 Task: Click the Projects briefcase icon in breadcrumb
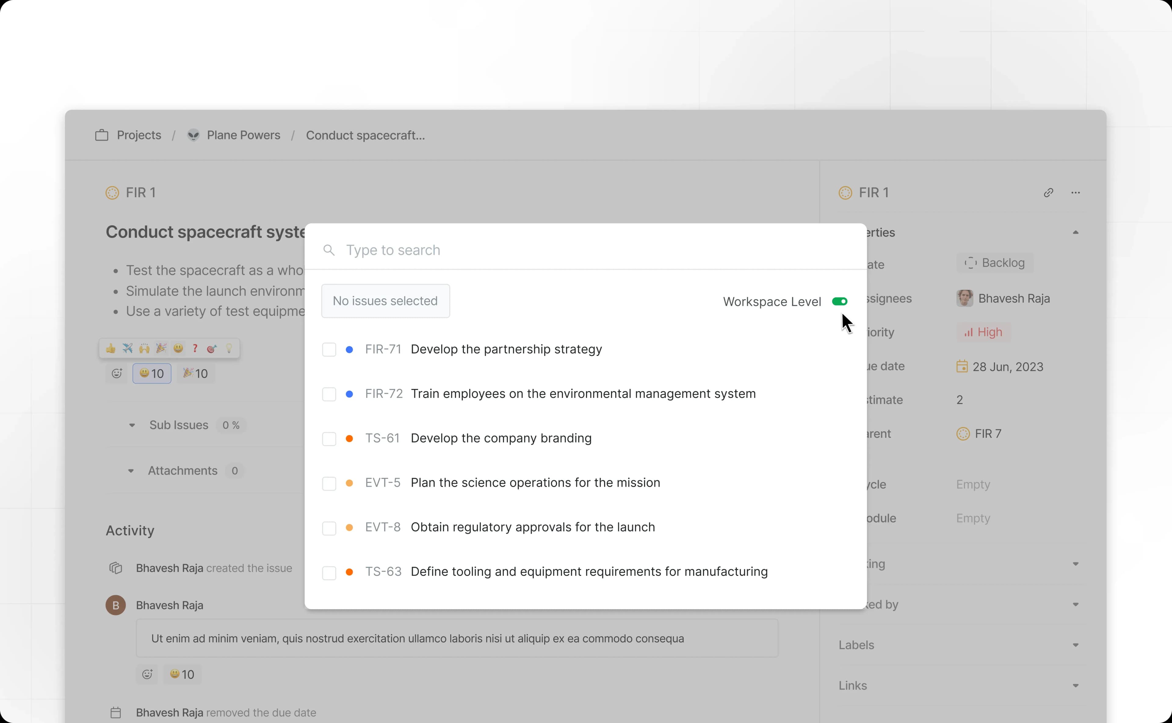(101, 135)
